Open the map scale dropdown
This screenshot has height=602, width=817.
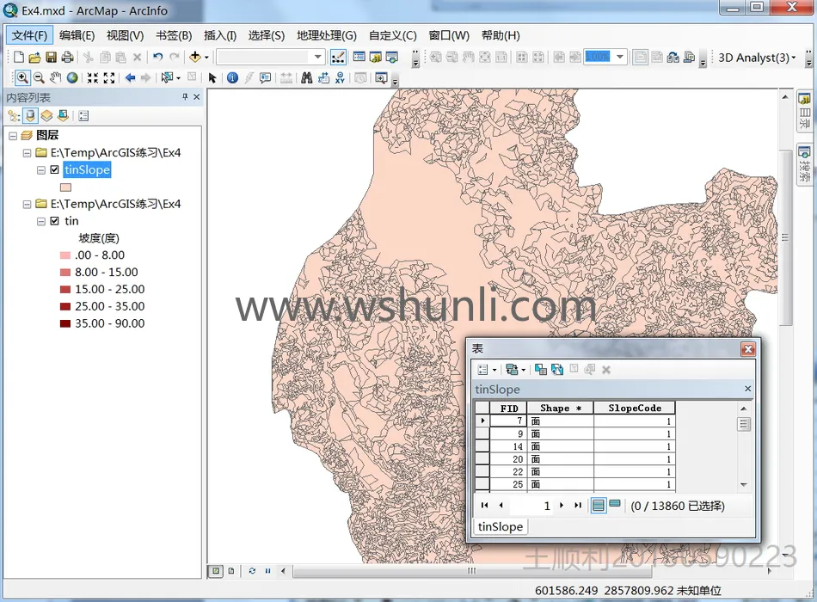pyautogui.click(x=318, y=58)
